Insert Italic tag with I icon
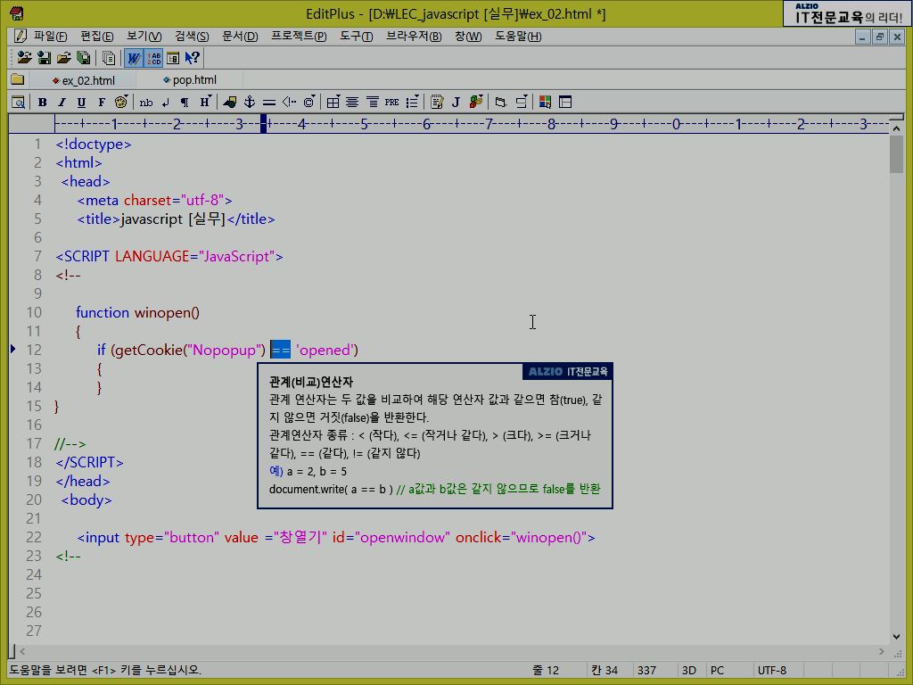The image size is (913, 685). (62, 103)
